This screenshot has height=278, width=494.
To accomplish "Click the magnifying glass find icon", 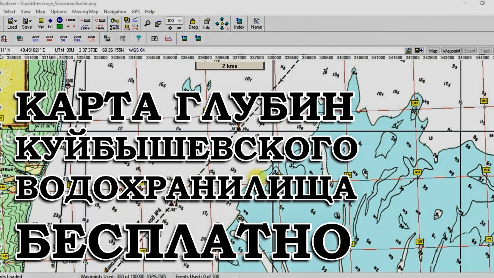I will tap(147, 24).
